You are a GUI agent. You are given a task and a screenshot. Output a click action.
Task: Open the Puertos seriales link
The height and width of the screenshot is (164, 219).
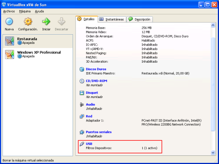point(99,132)
